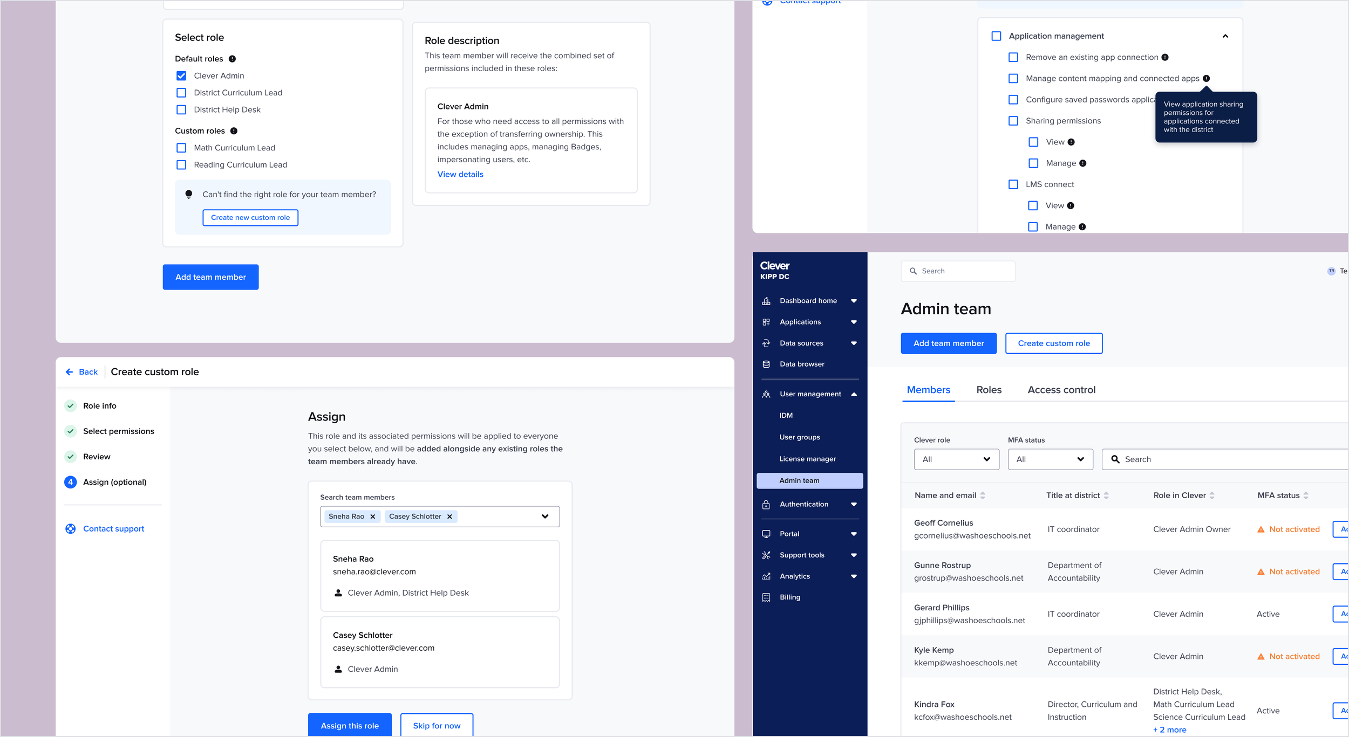Click the Assign this role button
1349x737 pixels.
(x=349, y=725)
